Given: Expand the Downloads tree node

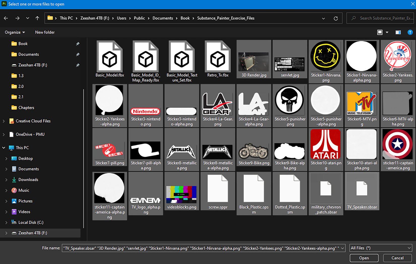Looking at the screenshot, I should coord(6,180).
